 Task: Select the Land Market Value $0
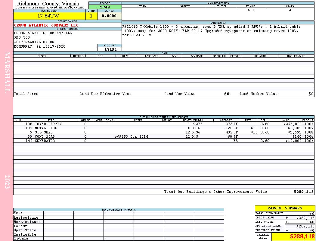click(x=311, y=94)
